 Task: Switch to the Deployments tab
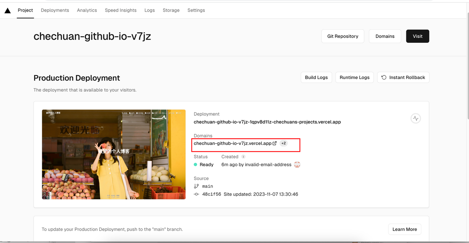pyautogui.click(x=55, y=10)
